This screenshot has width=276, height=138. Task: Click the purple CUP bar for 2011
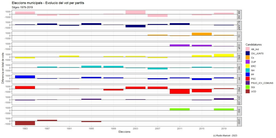point(180,45)
